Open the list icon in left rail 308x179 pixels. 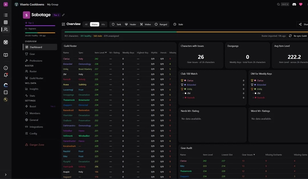[x=6, y=15]
